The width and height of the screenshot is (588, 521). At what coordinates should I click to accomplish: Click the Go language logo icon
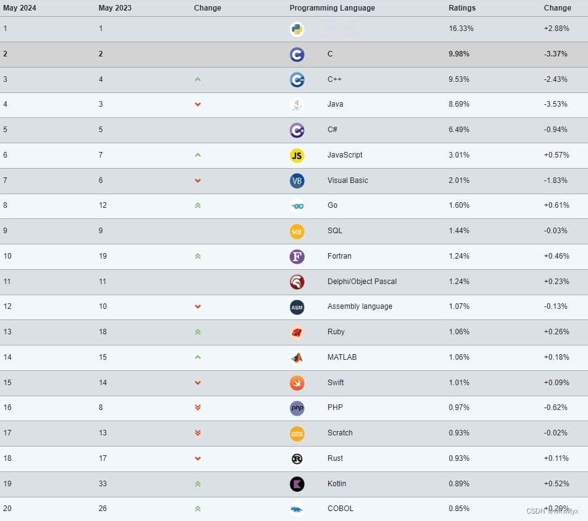point(296,207)
